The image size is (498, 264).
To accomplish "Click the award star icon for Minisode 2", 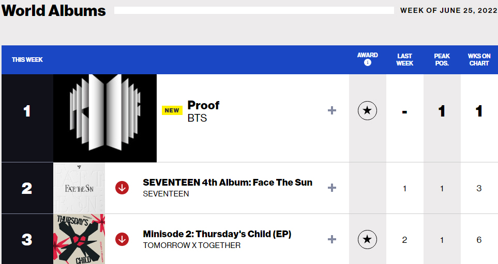I will 368,239.
